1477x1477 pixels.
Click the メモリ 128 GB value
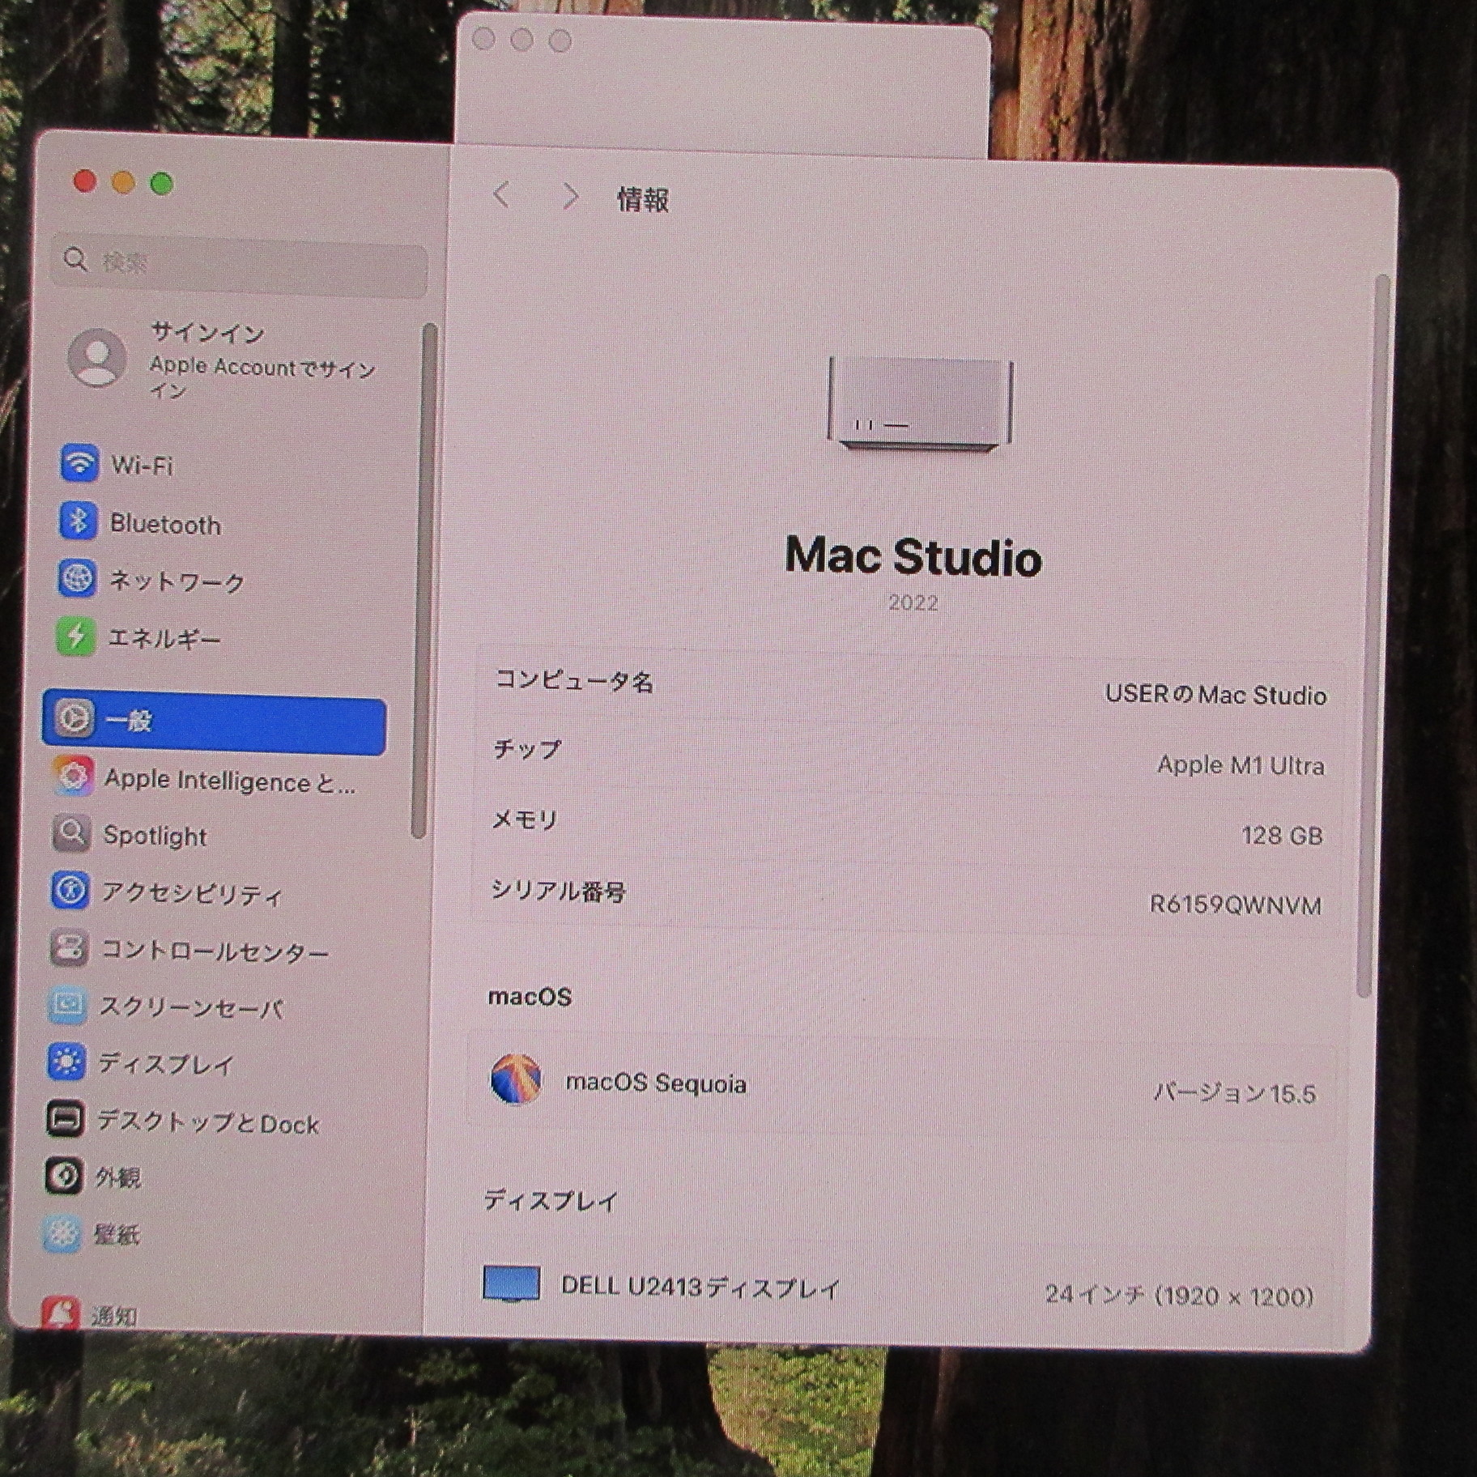(1282, 836)
